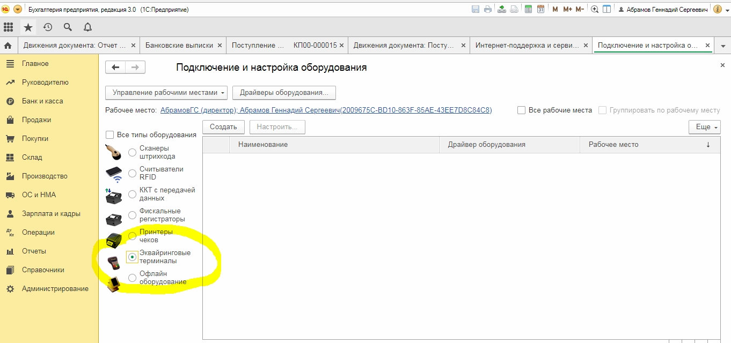The height and width of the screenshot is (343, 731).
Task: Click the M+ memory add button
Action: 567,9
